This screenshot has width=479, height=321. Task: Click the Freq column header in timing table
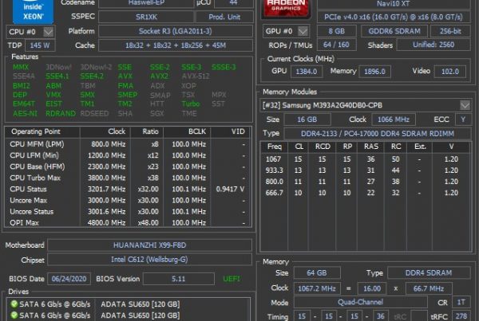pos(275,147)
